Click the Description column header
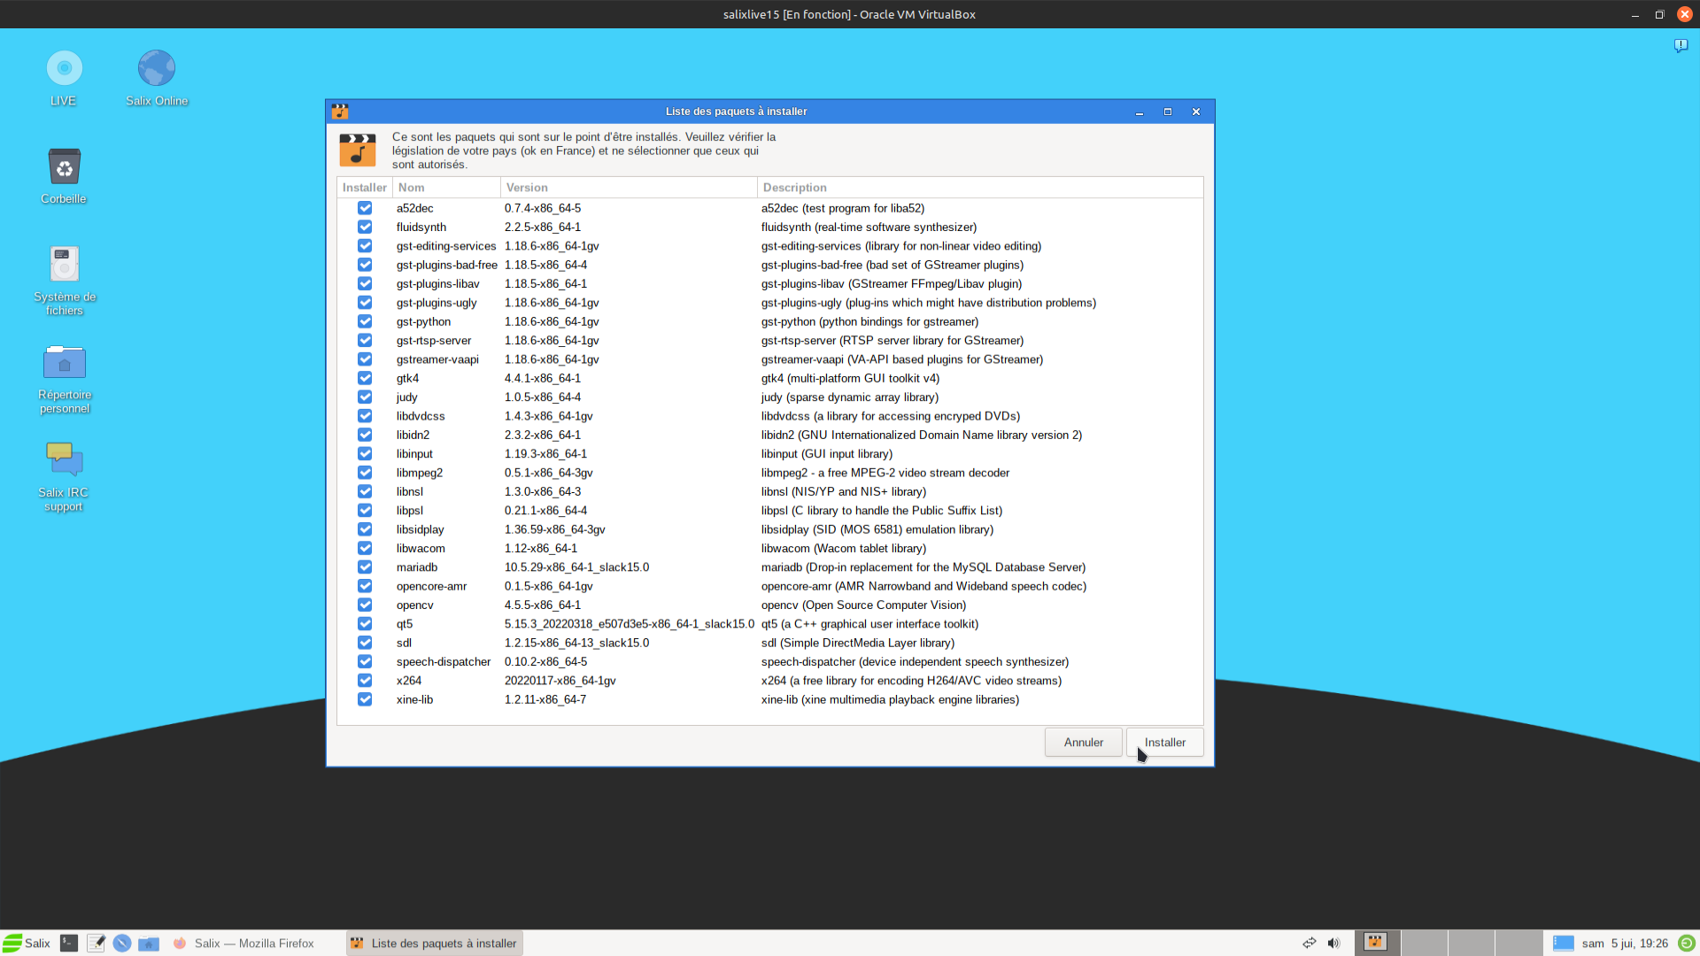Image resolution: width=1700 pixels, height=956 pixels. click(x=978, y=188)
